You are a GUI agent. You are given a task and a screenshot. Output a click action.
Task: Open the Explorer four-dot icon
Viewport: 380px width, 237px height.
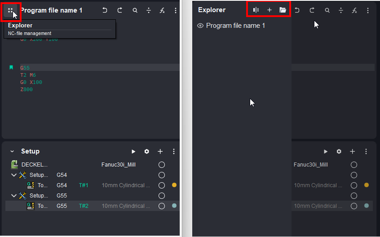(x=10, y=10)
